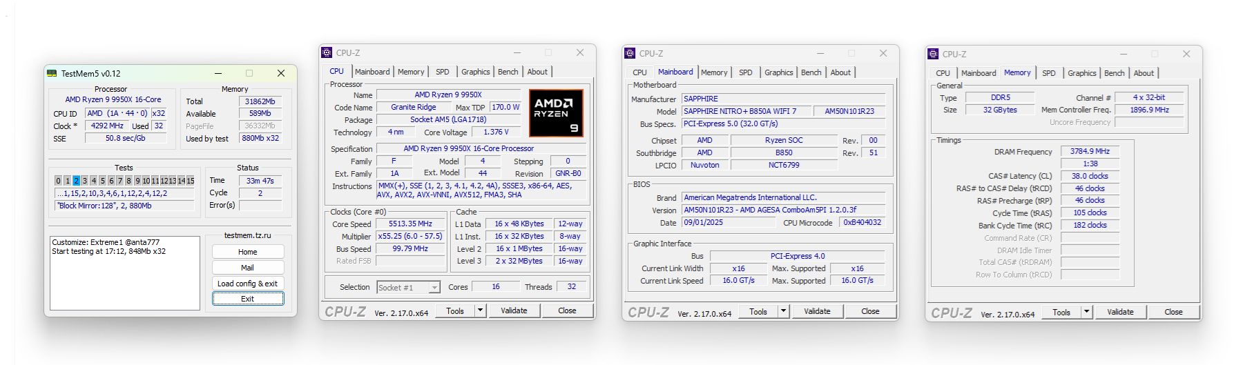Click the Code Name field Granite Ridge
This screenshot has height=365, width=1243.
tap(413, 107)
